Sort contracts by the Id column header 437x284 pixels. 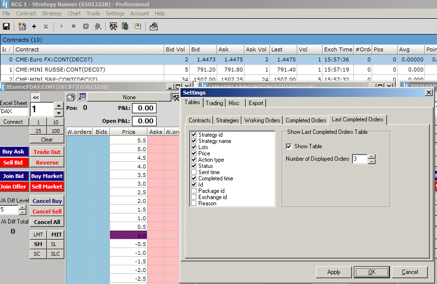coord(7,49)
